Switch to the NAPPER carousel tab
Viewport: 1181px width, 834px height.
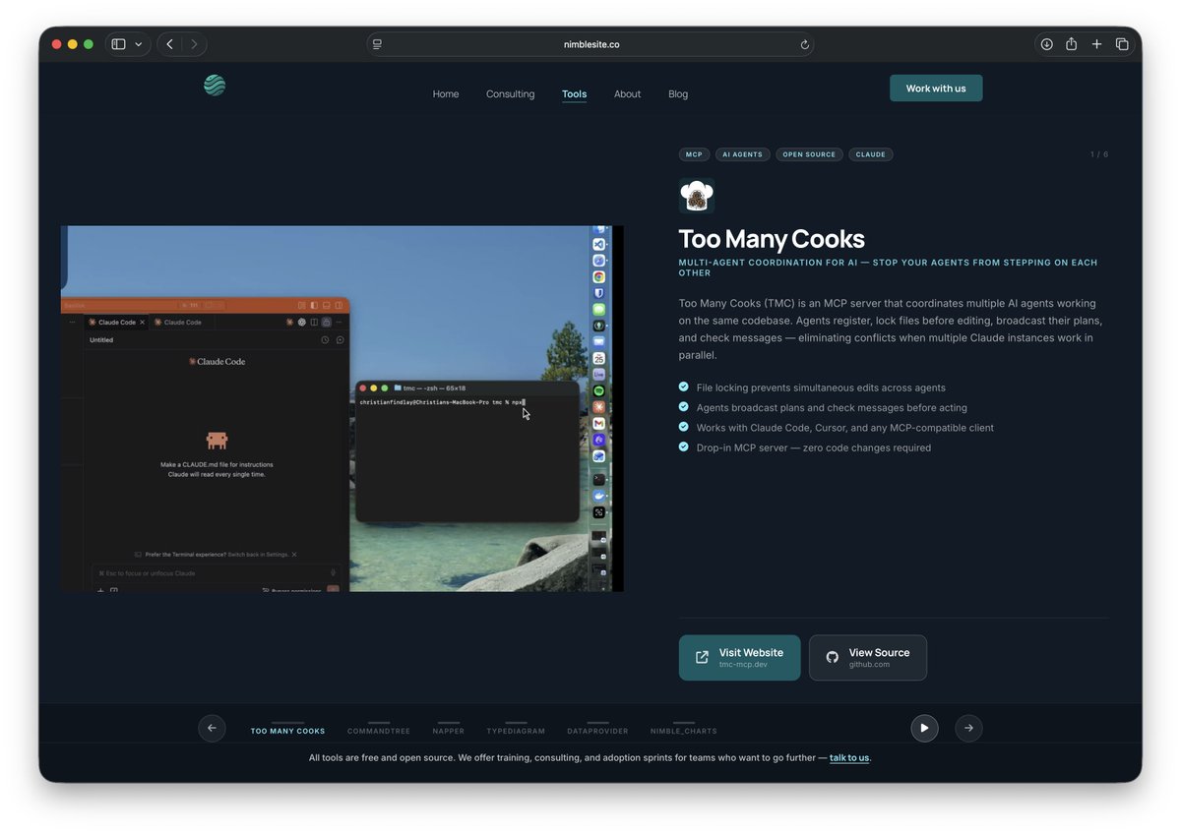(x=449, y=731)
